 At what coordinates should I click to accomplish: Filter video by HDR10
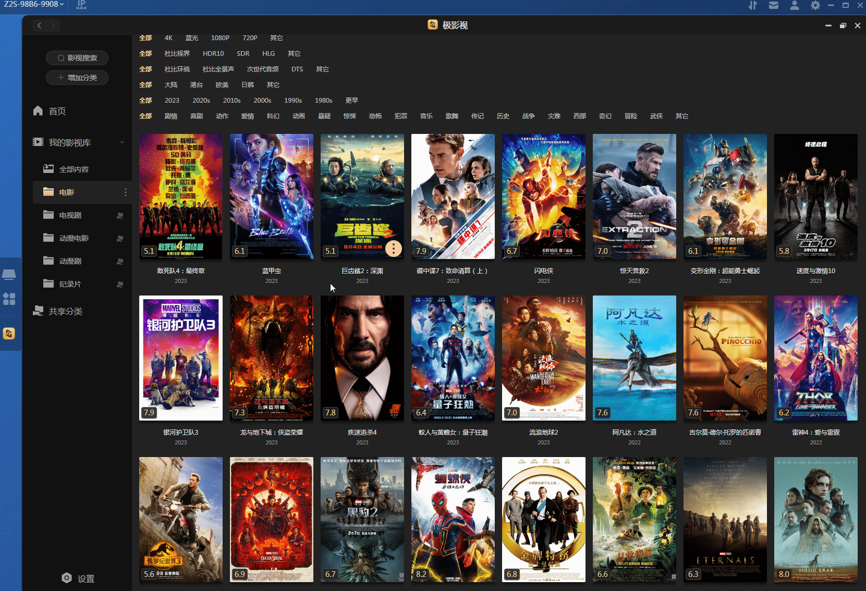click(x=213, y=54)
